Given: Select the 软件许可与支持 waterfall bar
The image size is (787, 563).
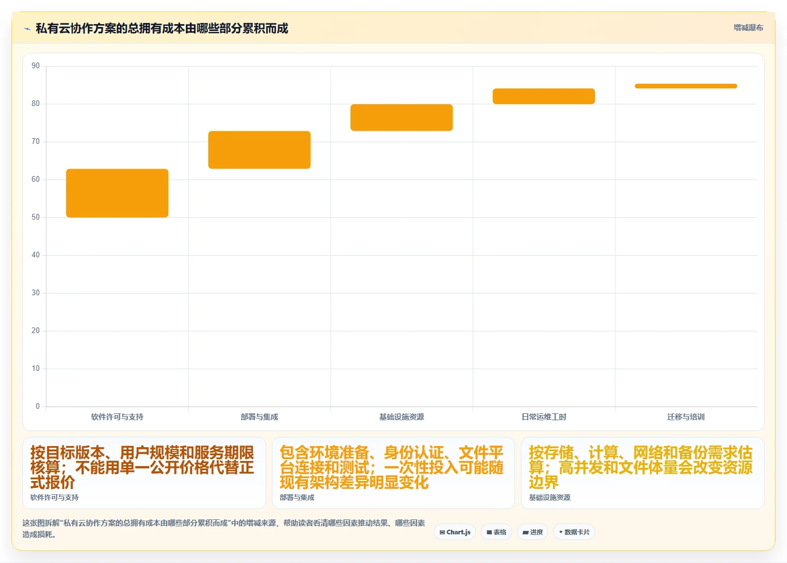Looking at the screenshot, I should 117,193.
